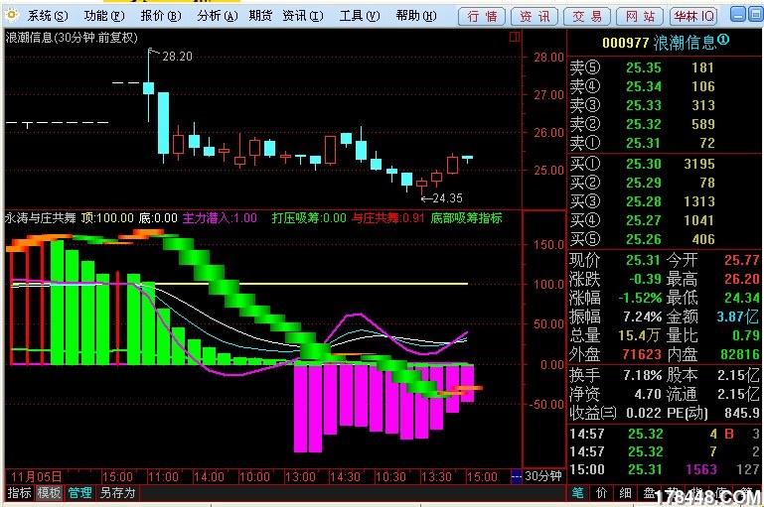Click the app logo icon in title bar

click(x=12, y=16)
